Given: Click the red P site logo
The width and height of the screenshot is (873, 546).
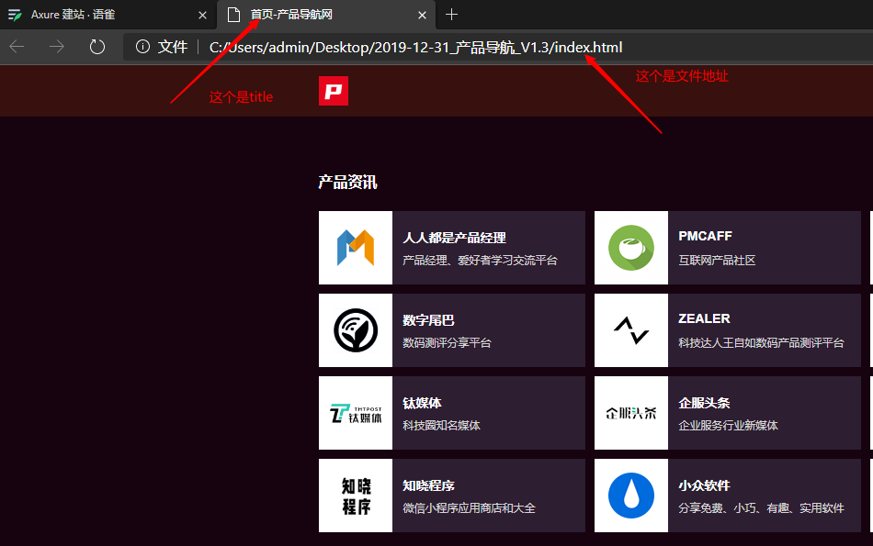Looking at the screenshot, I should [334, 91].
